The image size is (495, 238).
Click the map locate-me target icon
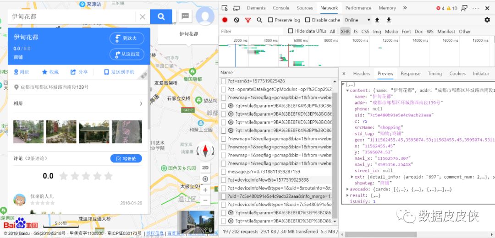coord(205,179)
